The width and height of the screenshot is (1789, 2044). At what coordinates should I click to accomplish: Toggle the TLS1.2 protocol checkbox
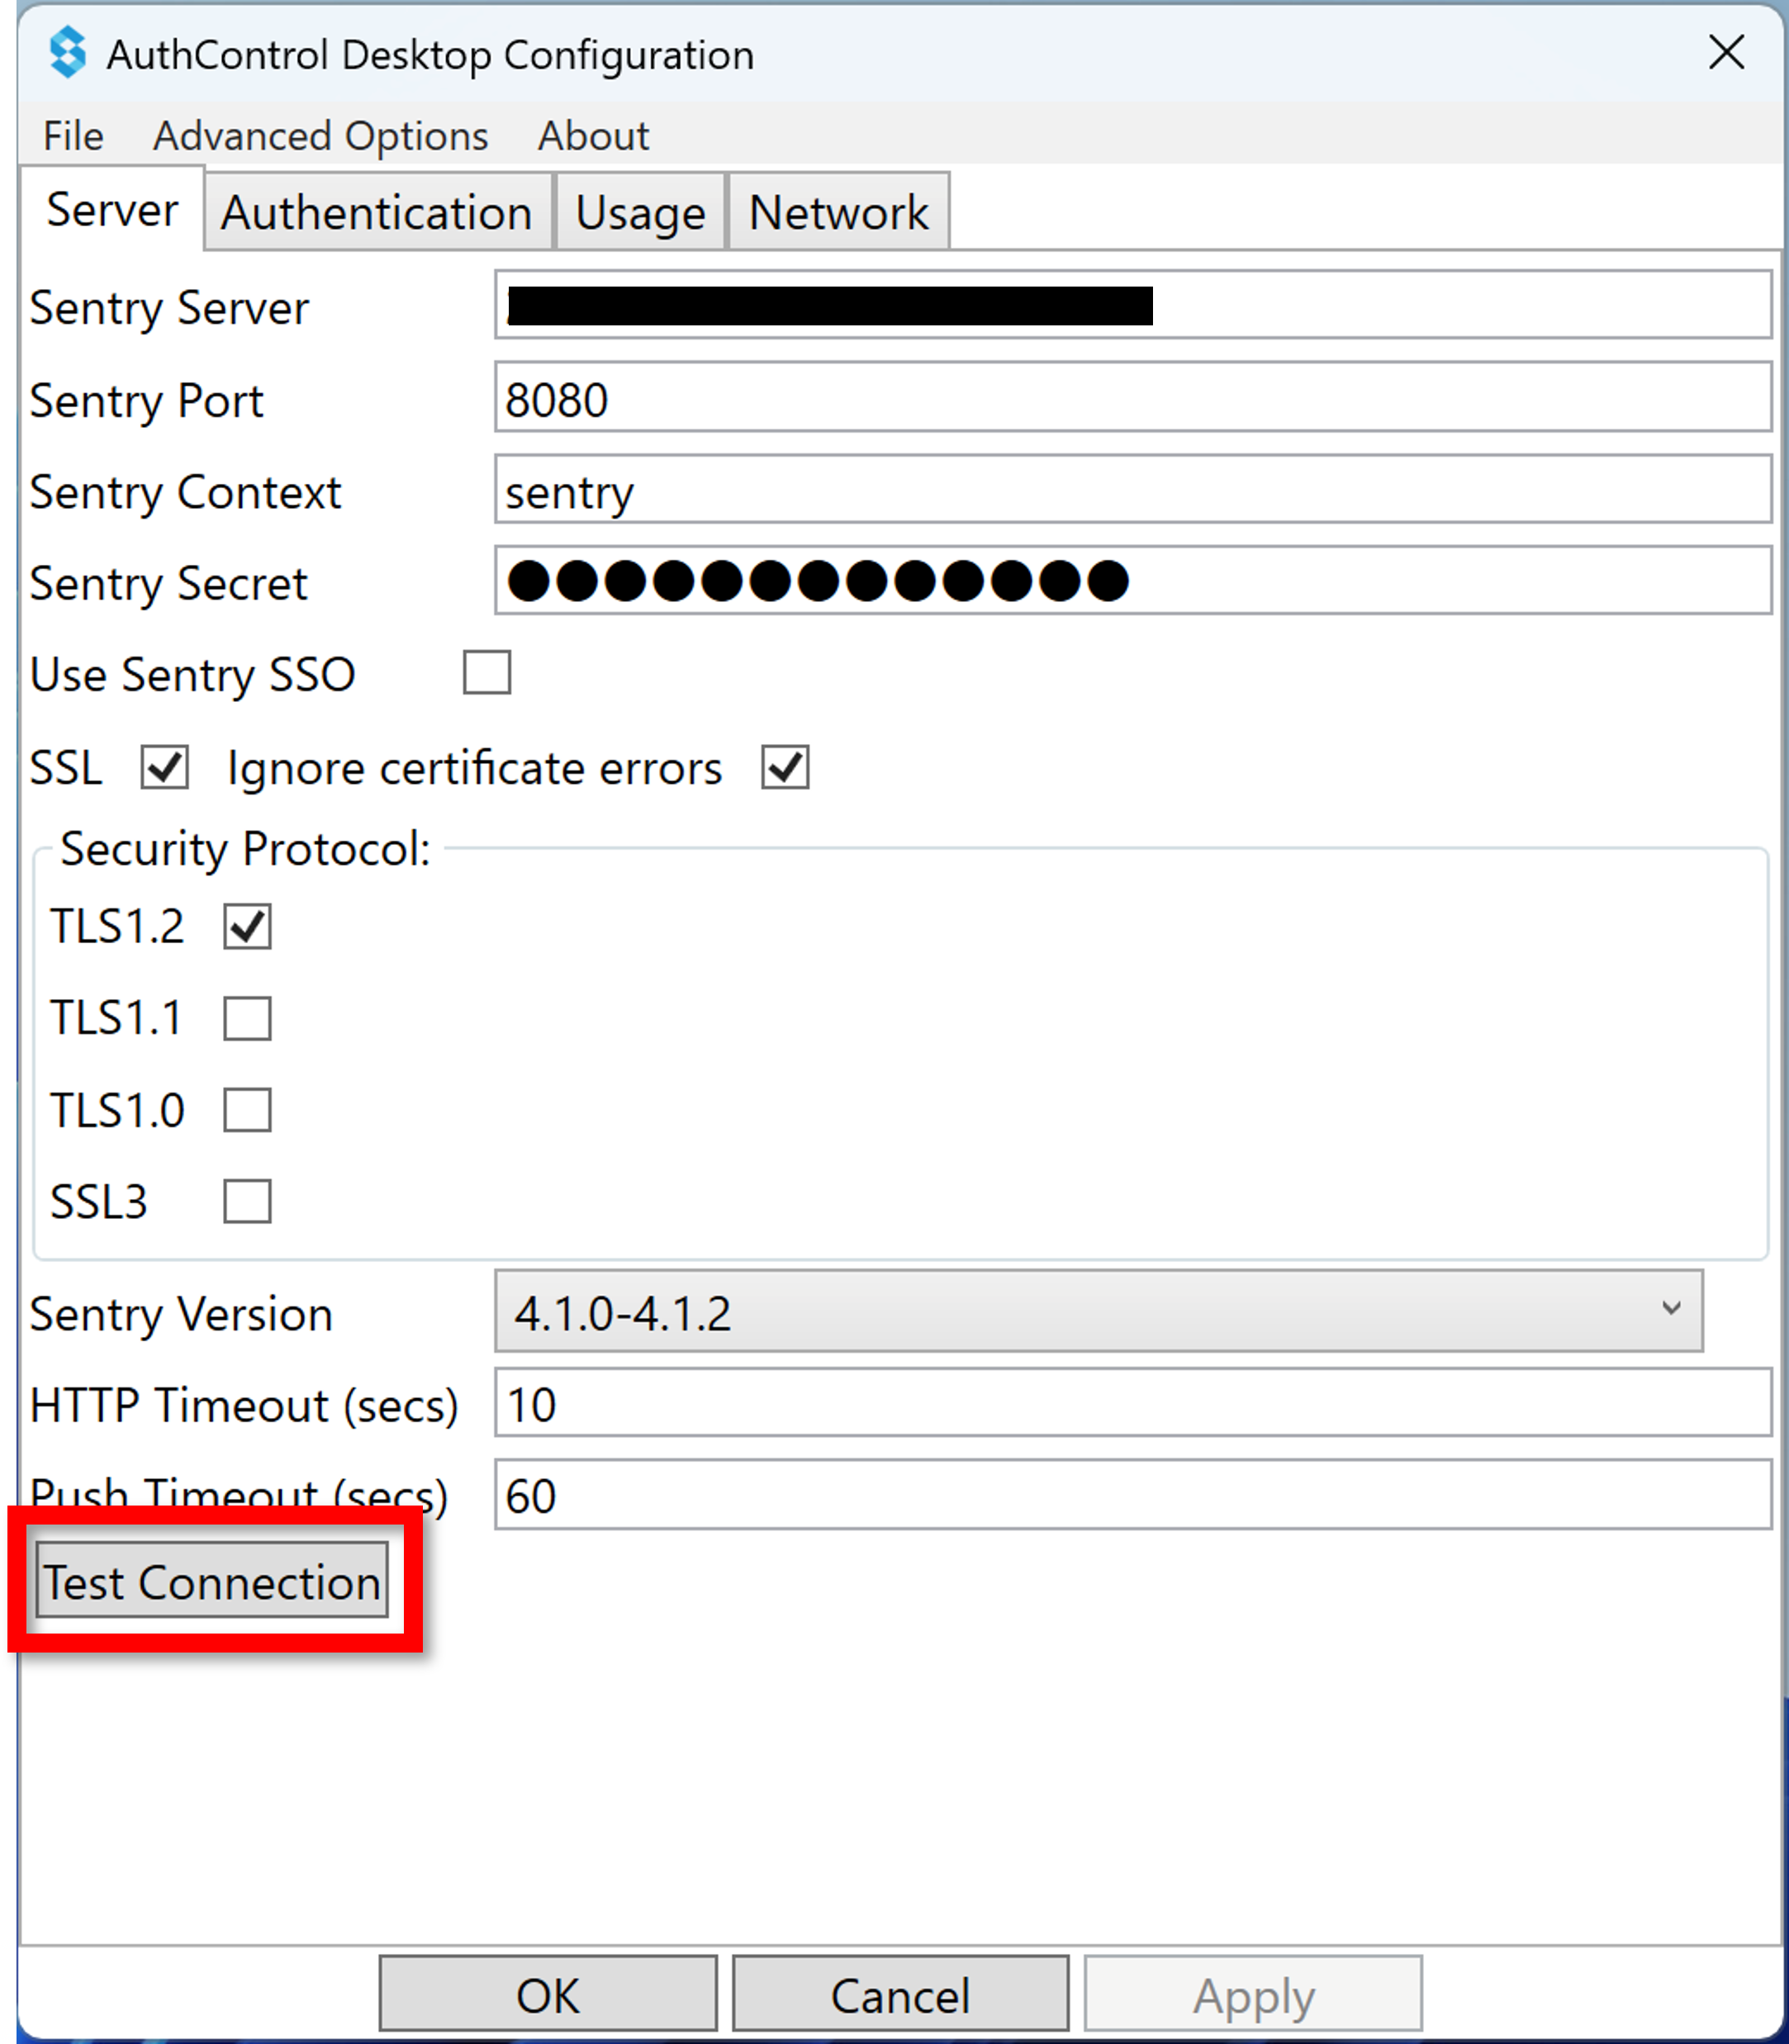[248, 926]
